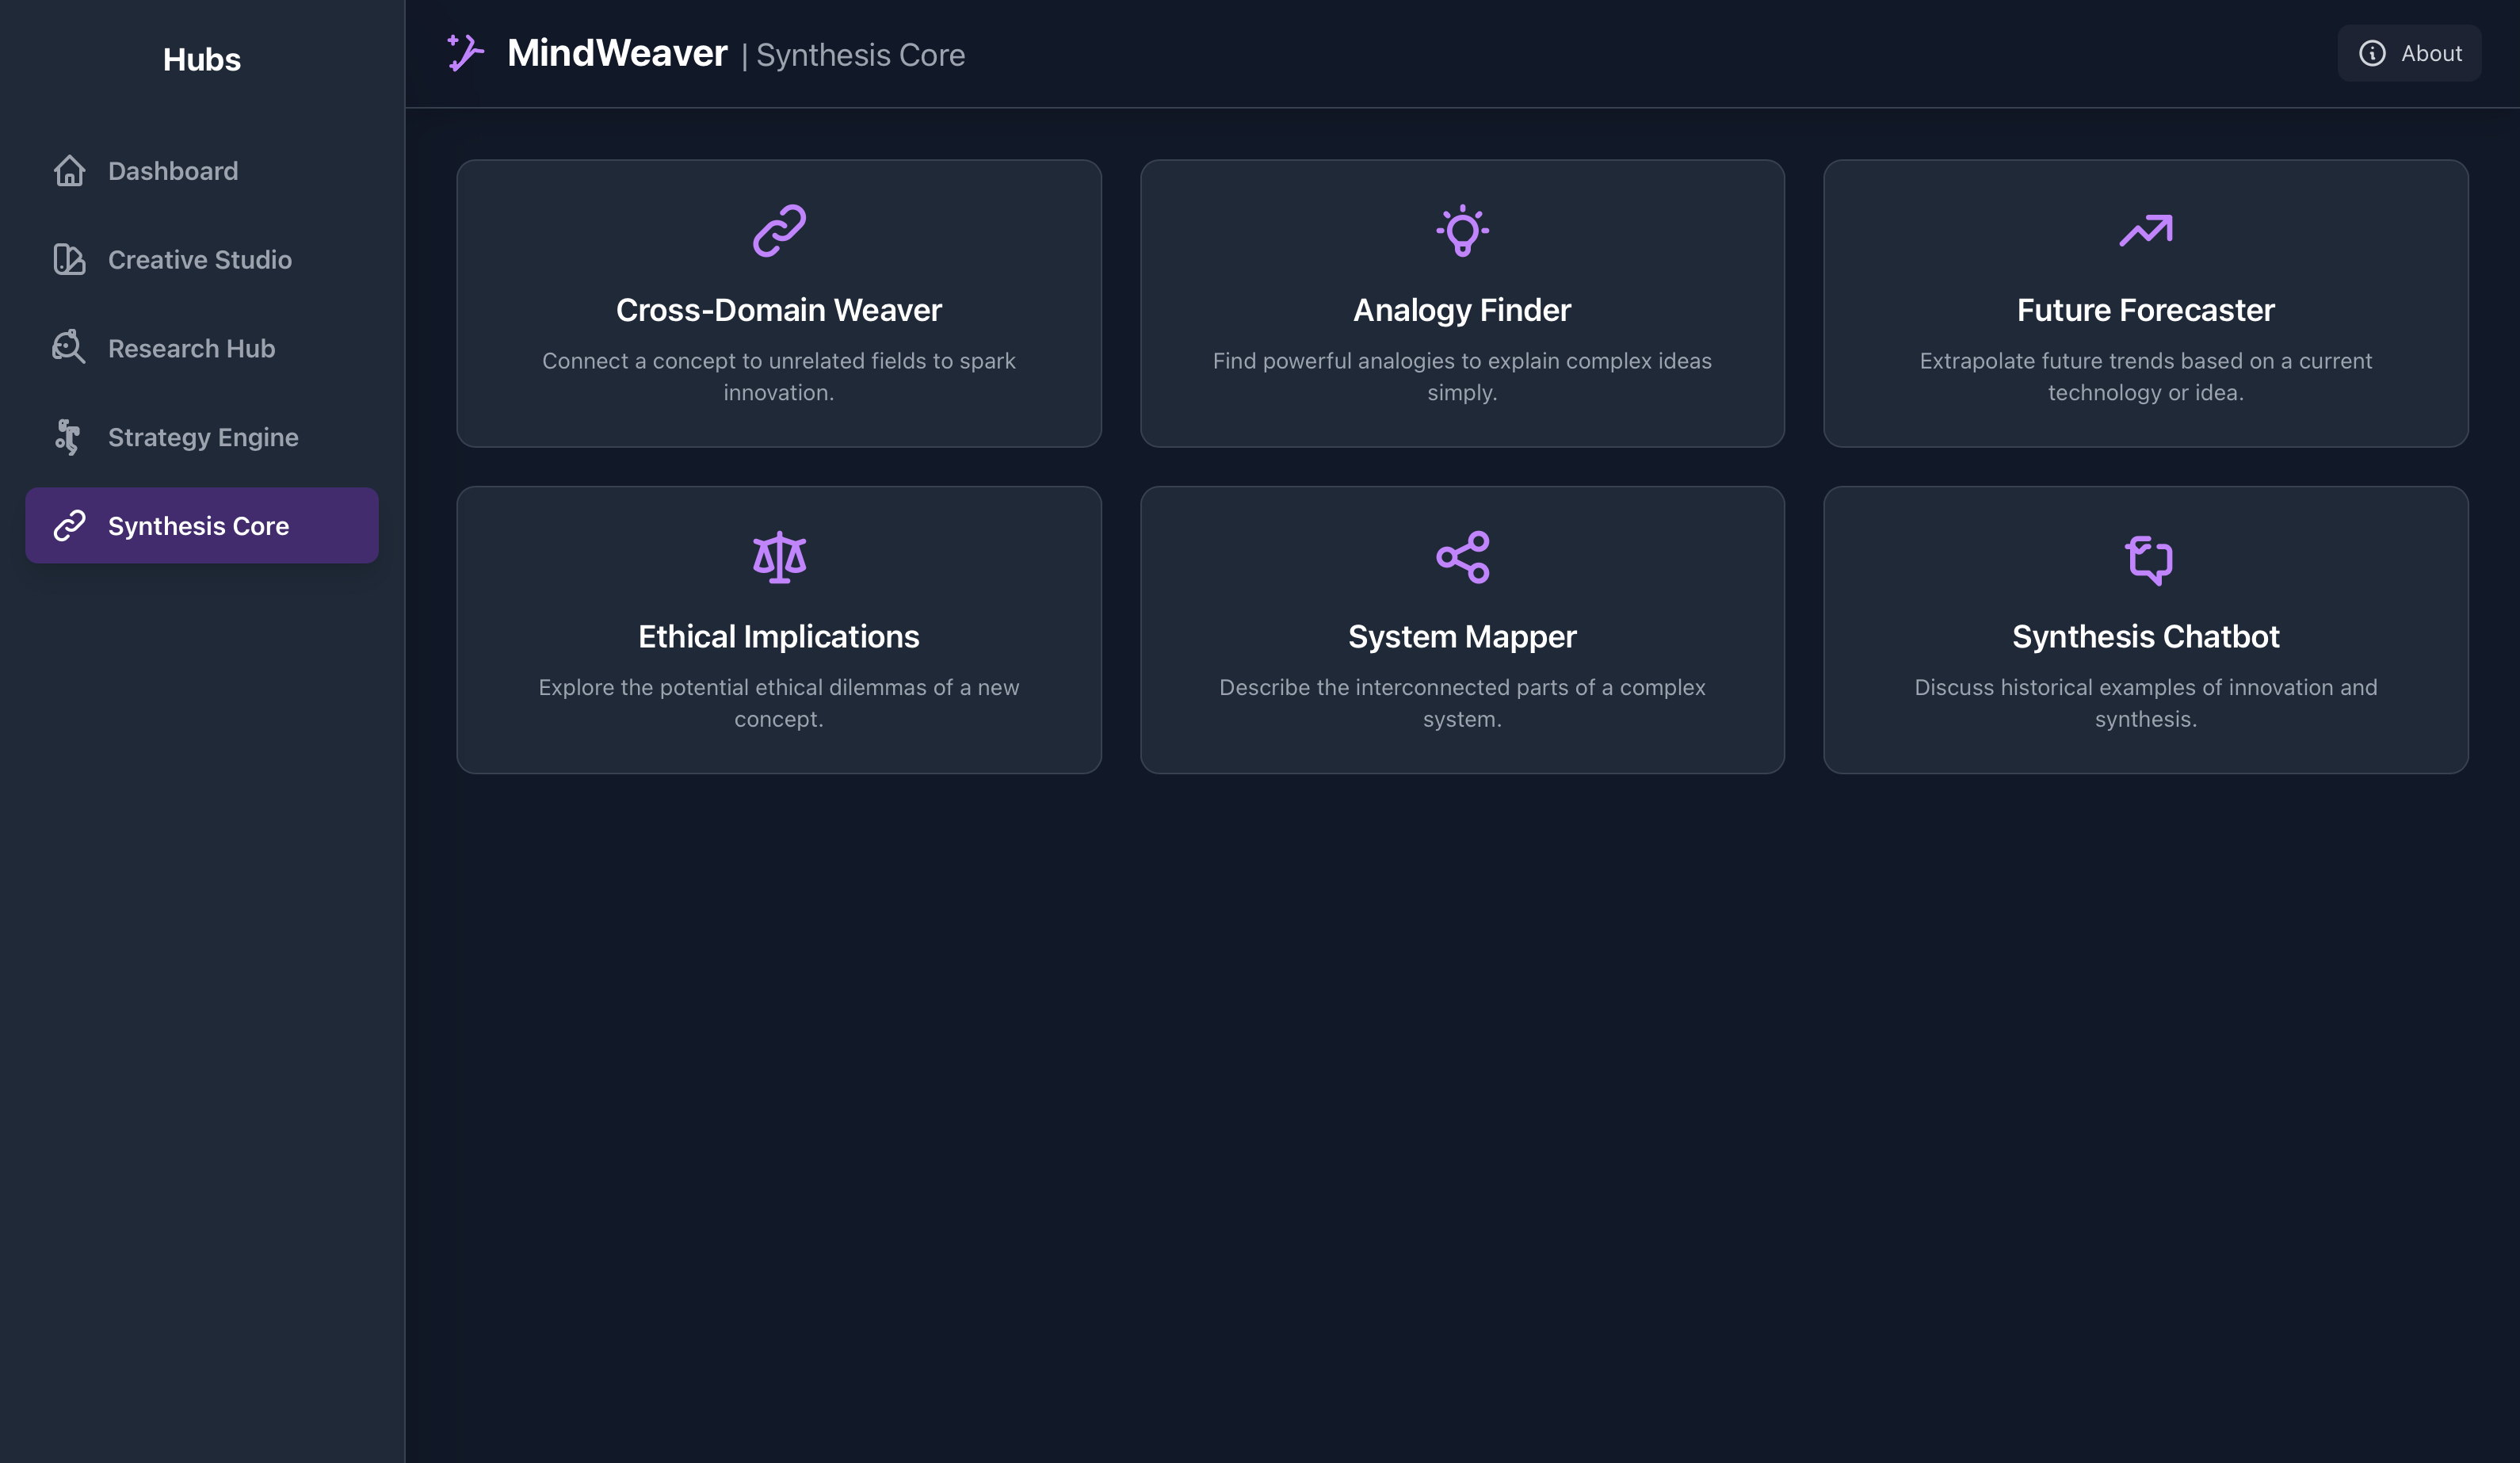Viewport: 2520px width, 1463px height.
Task: Select the Future Forecaster trend arrow icon
Action: coord(2146,230)
